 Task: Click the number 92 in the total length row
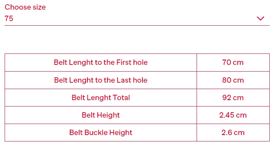point(227,98)
